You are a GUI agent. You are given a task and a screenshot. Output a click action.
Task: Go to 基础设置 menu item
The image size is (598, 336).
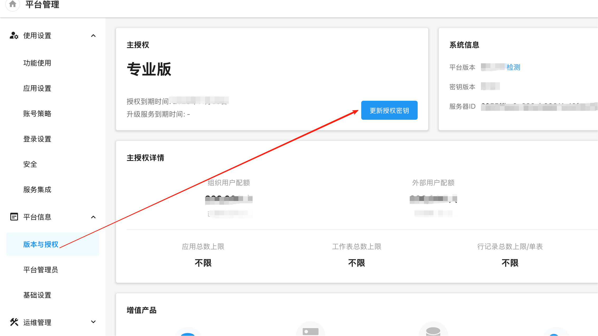coord(37,295)
